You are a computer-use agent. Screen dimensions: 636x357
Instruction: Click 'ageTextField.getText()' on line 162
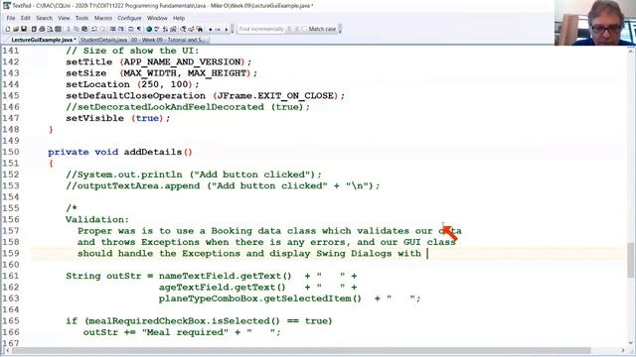tap(223, 288)
